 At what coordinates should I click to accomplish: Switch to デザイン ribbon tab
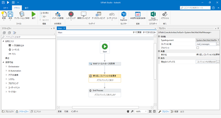(x=17, y=8)
